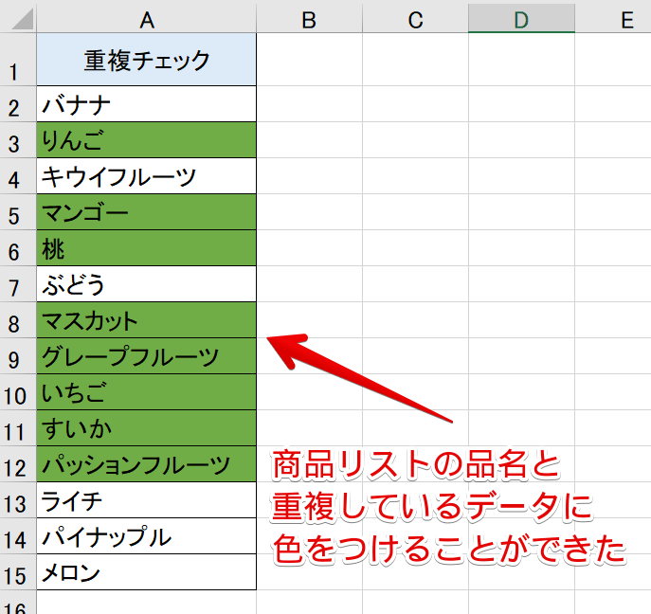Viewport: 651px width, 614px height.
Task: Click the green 桃 cell
Action: pyautogui.click(x=147, y=248)
